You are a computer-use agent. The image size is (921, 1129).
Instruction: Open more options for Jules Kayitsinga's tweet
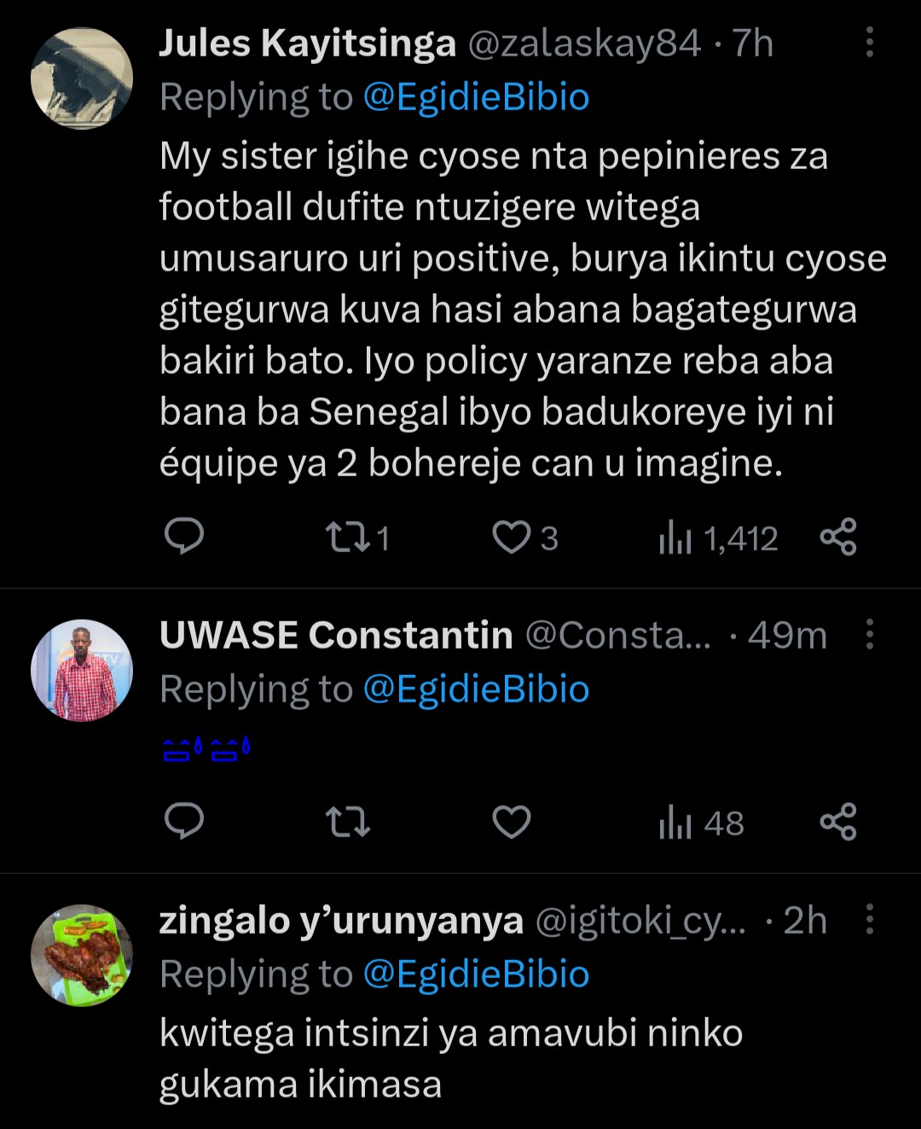coord(869,42)
